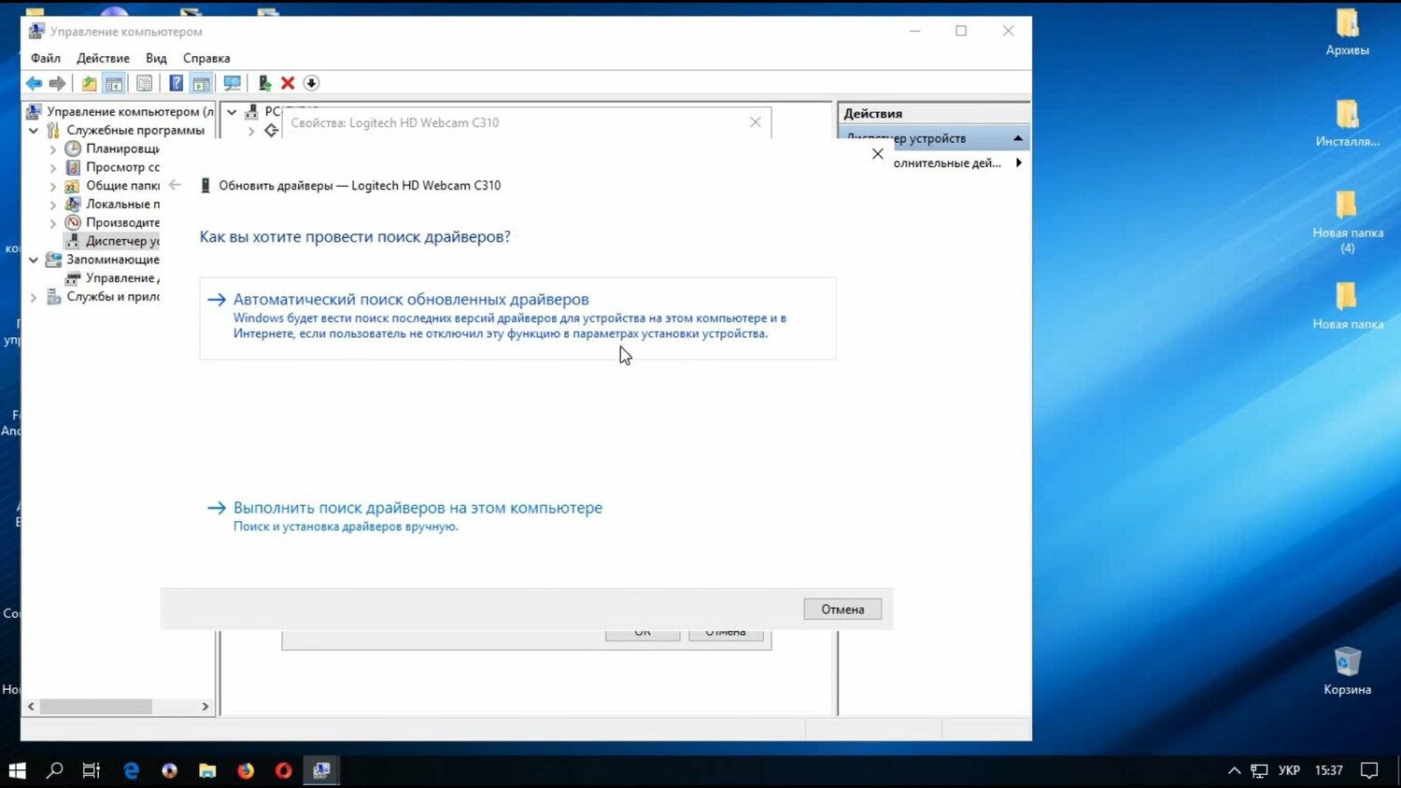Expand the Локальные пользователи tree node
The image size is (1401, 788).
(53, 204)
